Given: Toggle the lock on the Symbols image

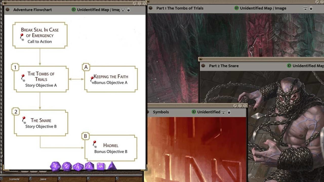Looking at the screenshot, I should tap(229, 112).
